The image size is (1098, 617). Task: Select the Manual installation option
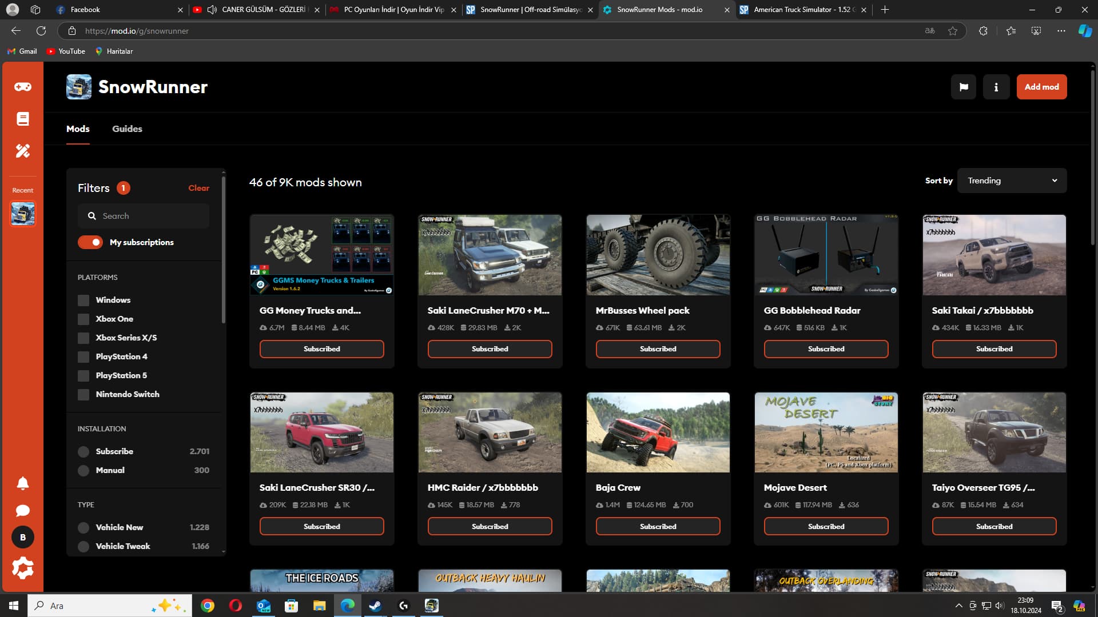point(83,470)
